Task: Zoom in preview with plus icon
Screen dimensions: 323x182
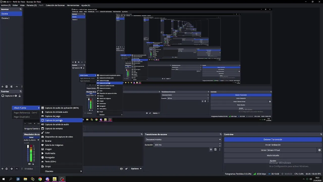Action: pos(35,123)
